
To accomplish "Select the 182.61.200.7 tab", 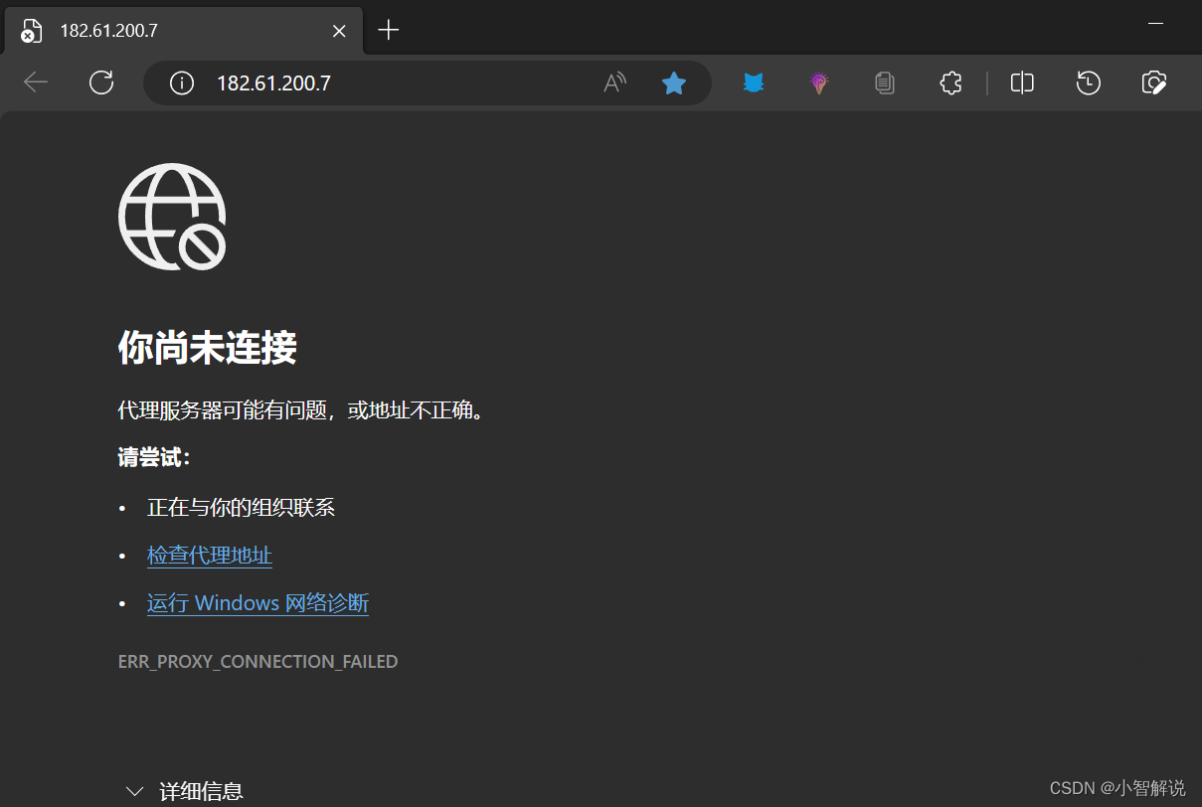I will click(x=183, y=31).
